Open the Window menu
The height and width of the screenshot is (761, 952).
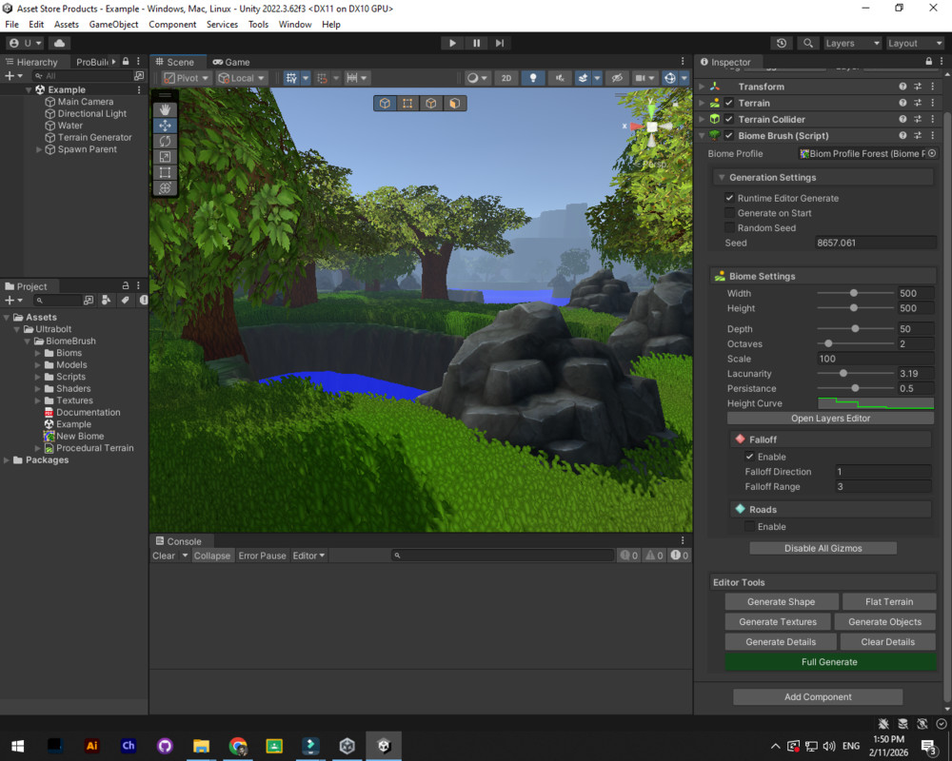[x=295, y=25]
